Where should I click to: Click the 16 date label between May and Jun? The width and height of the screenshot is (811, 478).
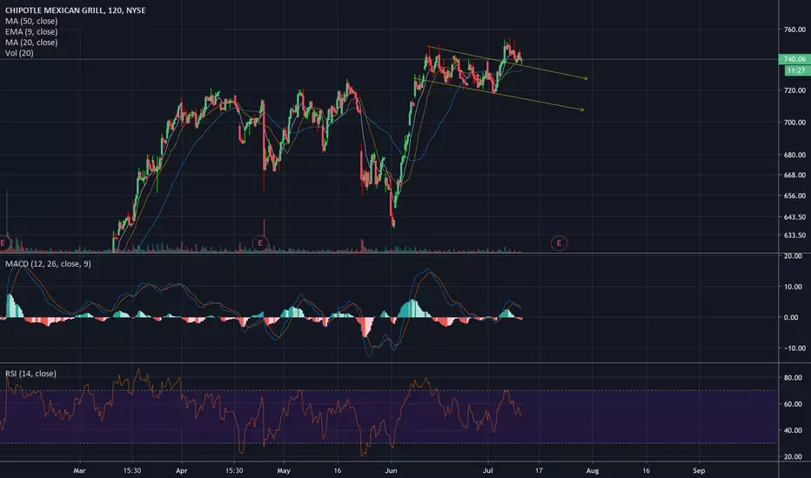pos(338,471)
